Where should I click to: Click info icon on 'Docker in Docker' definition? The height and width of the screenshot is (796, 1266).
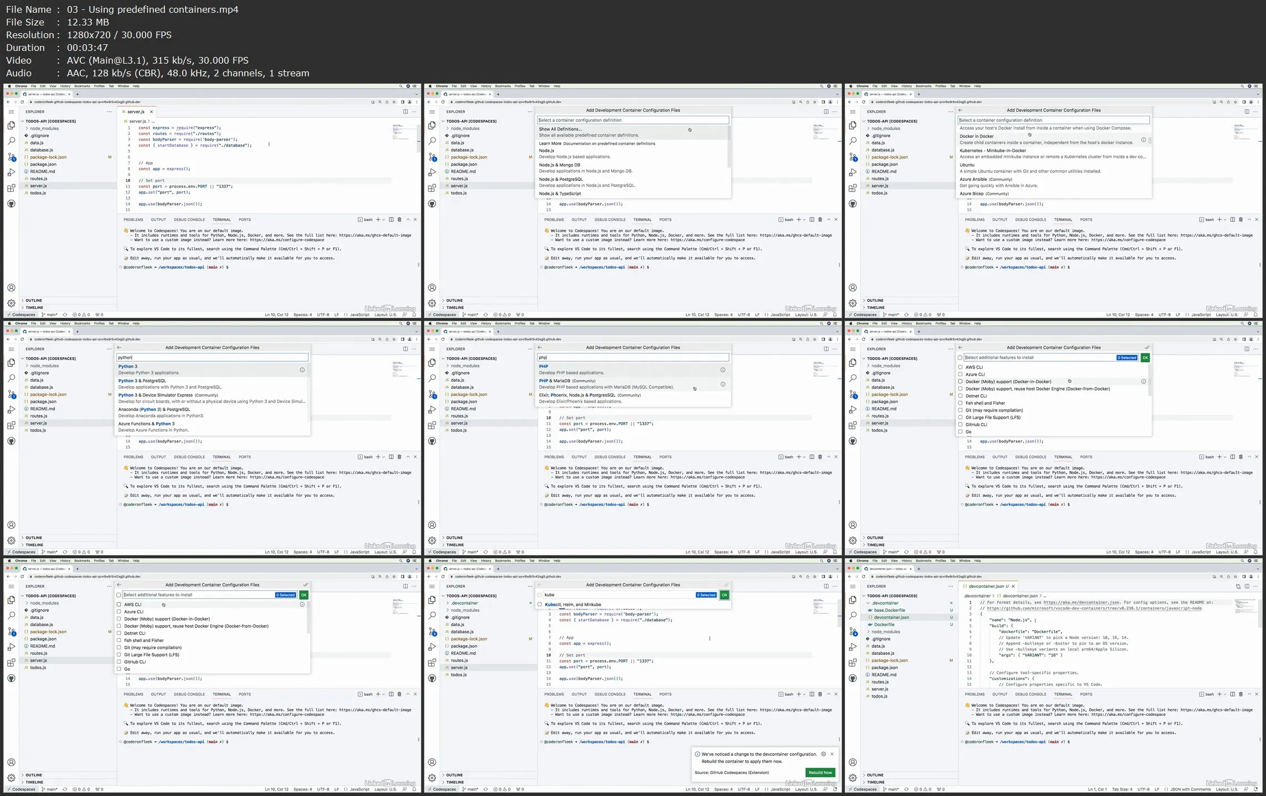(1144, 139)
